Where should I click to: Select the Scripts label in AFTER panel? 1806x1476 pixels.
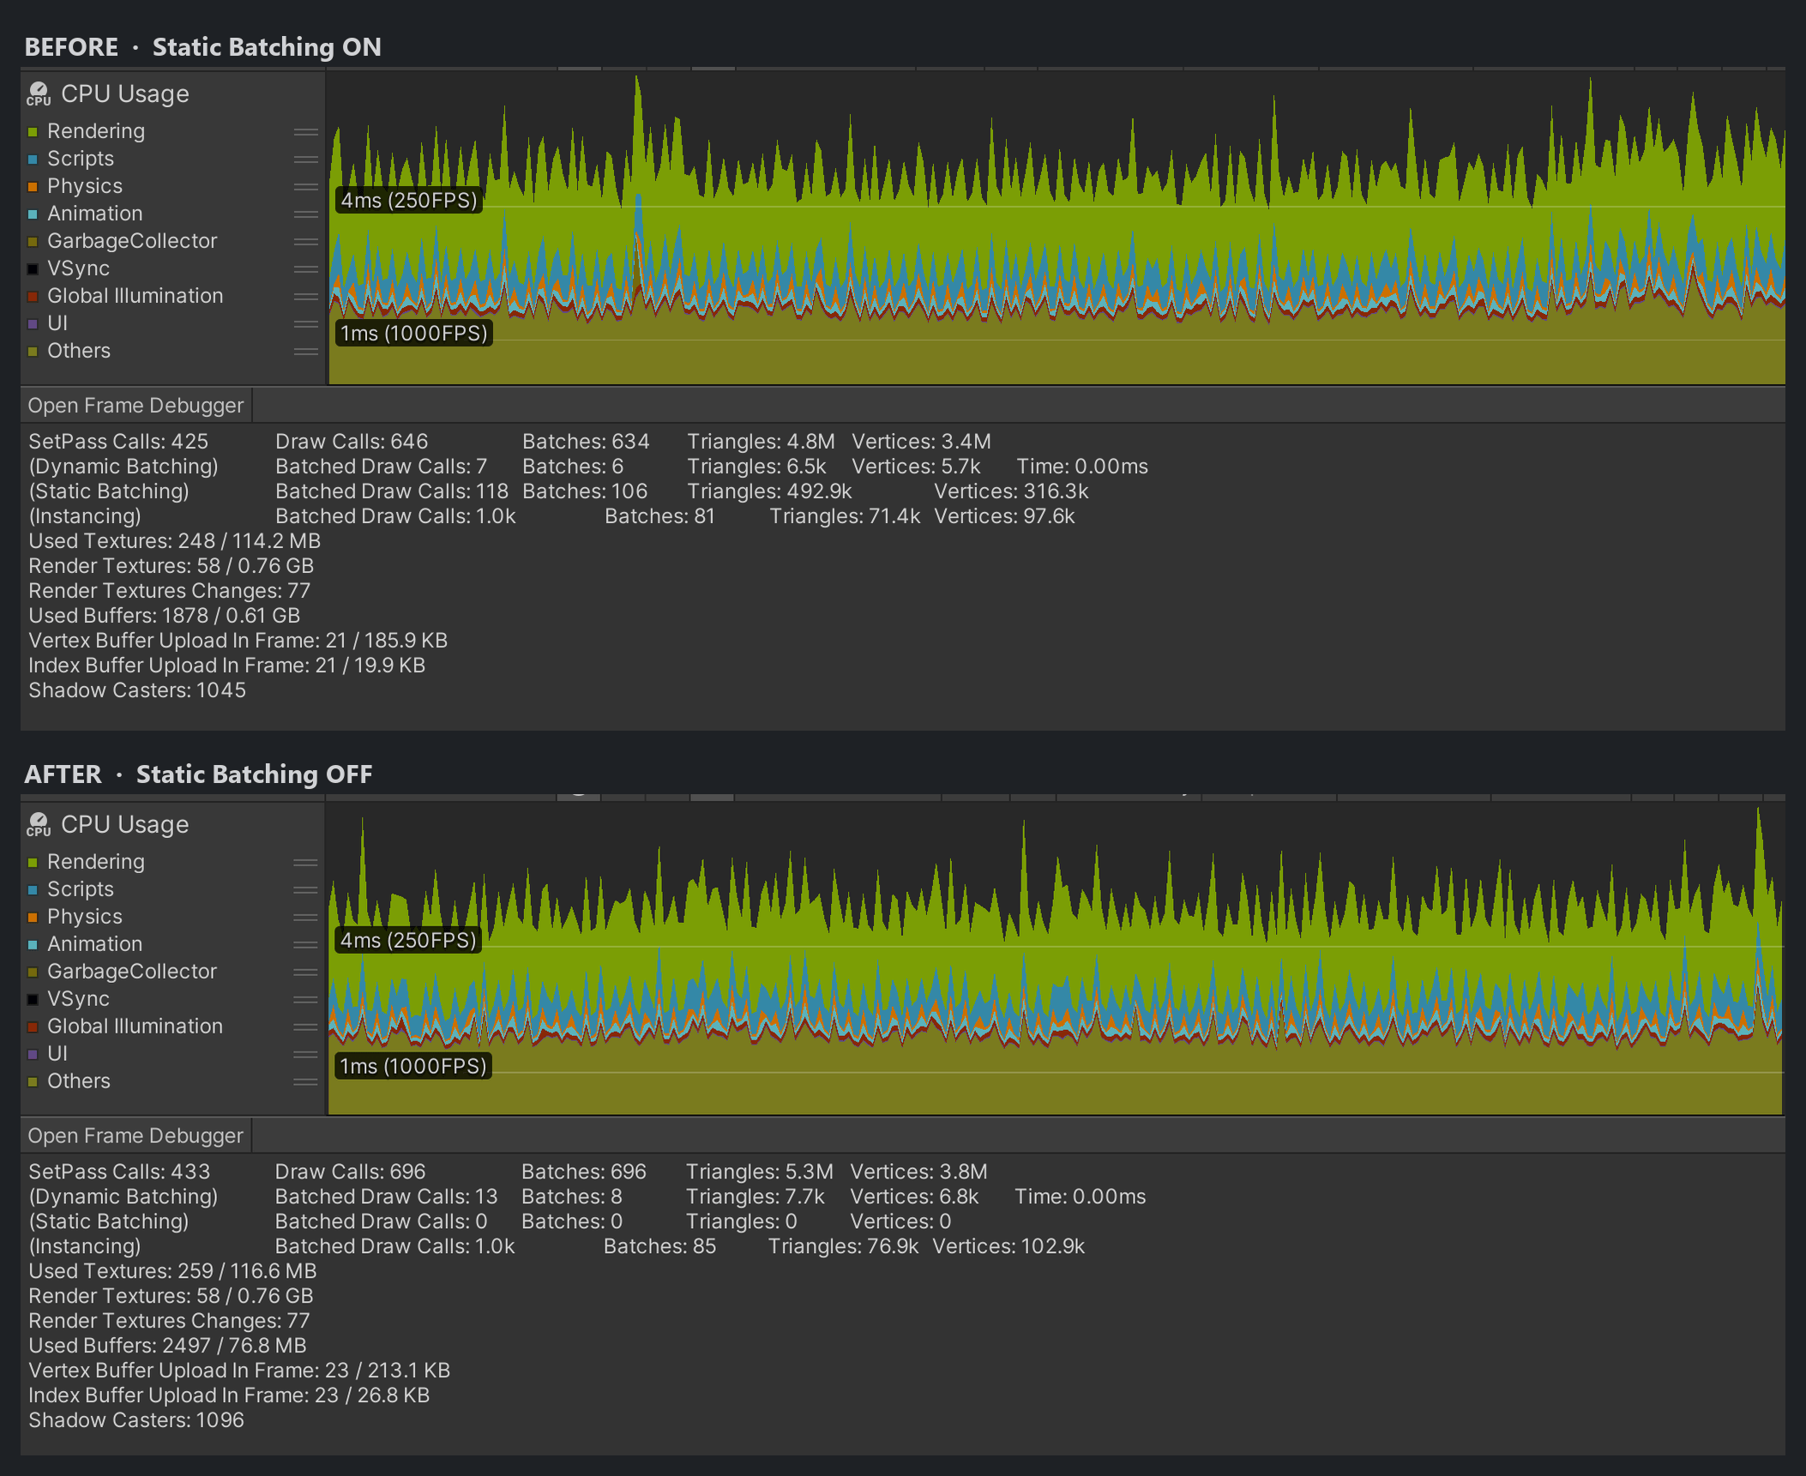[x=81, y=889]
